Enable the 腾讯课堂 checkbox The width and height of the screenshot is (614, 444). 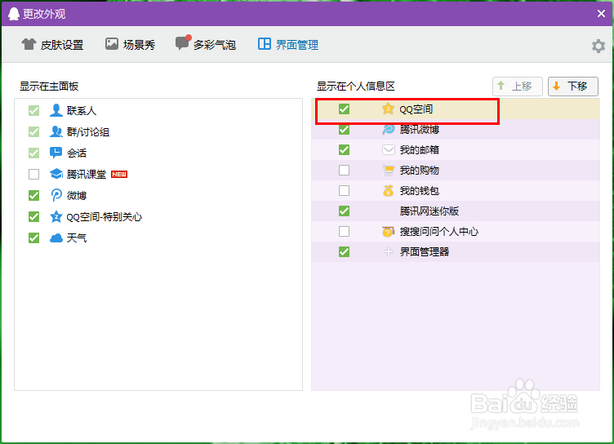34,174
